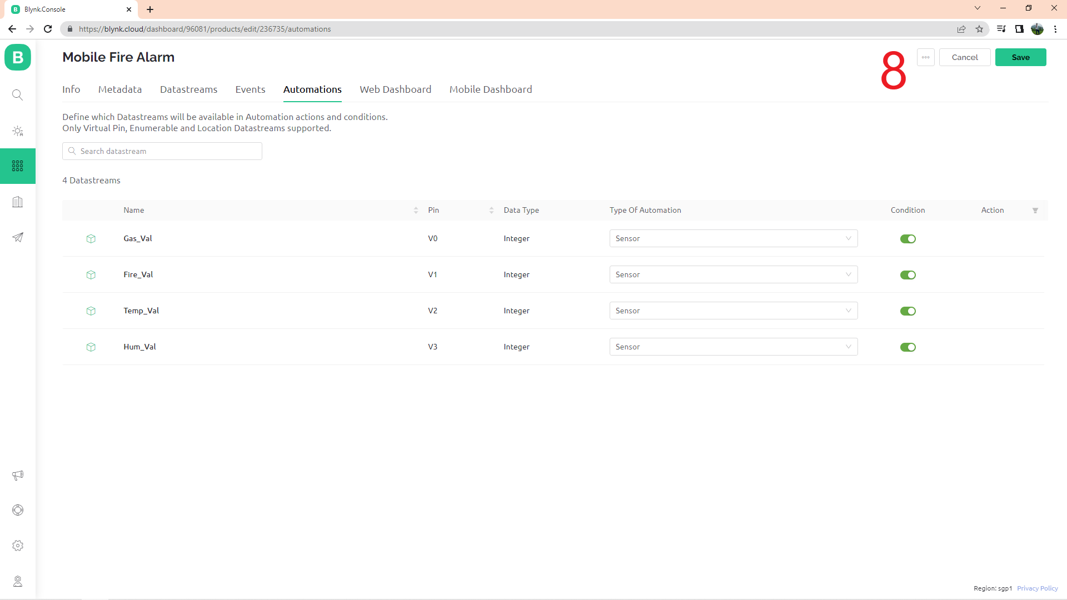Open the Templates grid icon in sidebar
This screenshot has width=1067, height=600.
18,166
